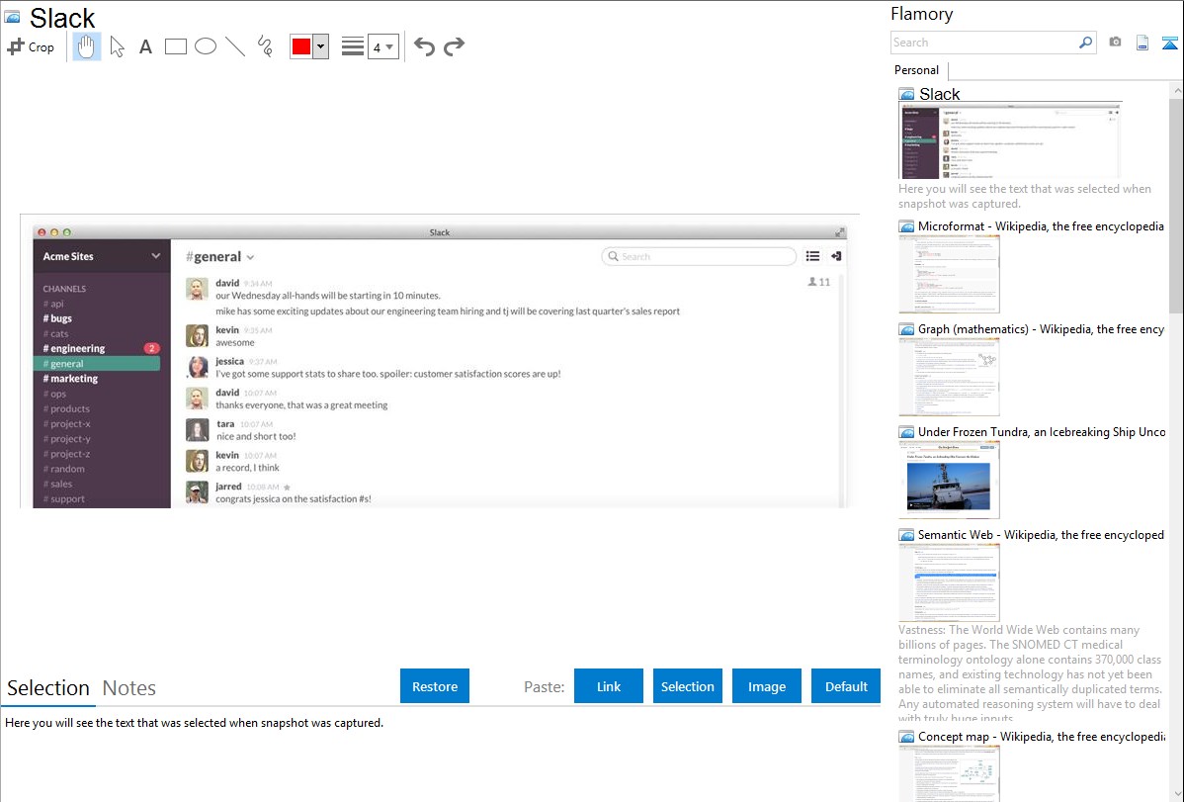1184x802 pixels.
Task: Open the line width 4 dropdown
Action: [x=382, y=46]
